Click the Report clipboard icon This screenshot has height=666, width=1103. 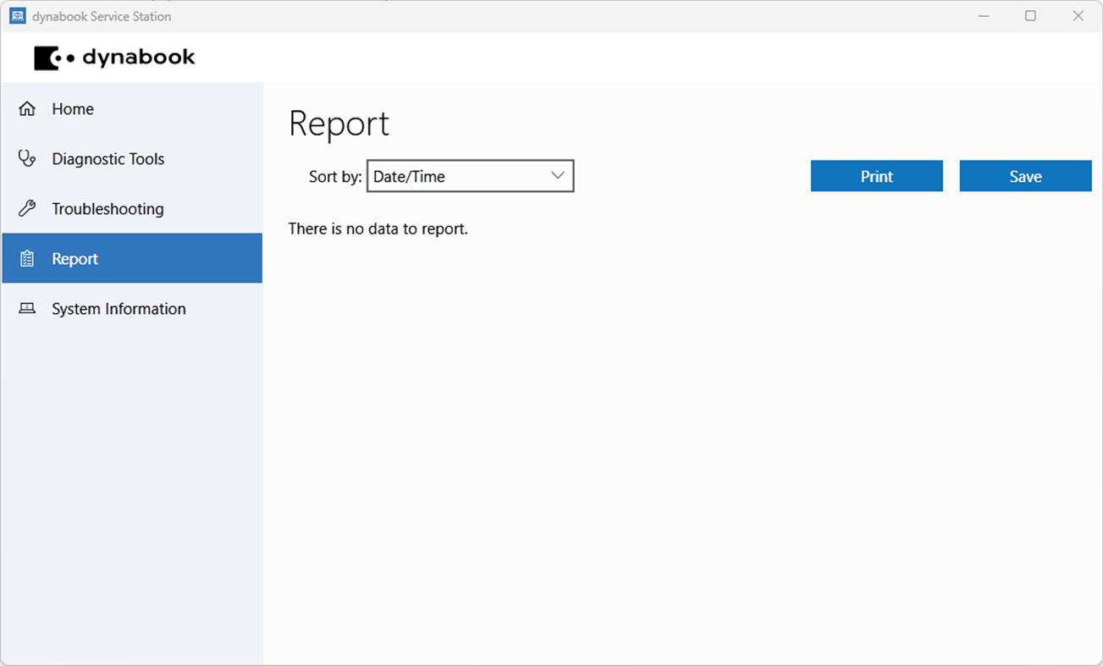point(26,258)
